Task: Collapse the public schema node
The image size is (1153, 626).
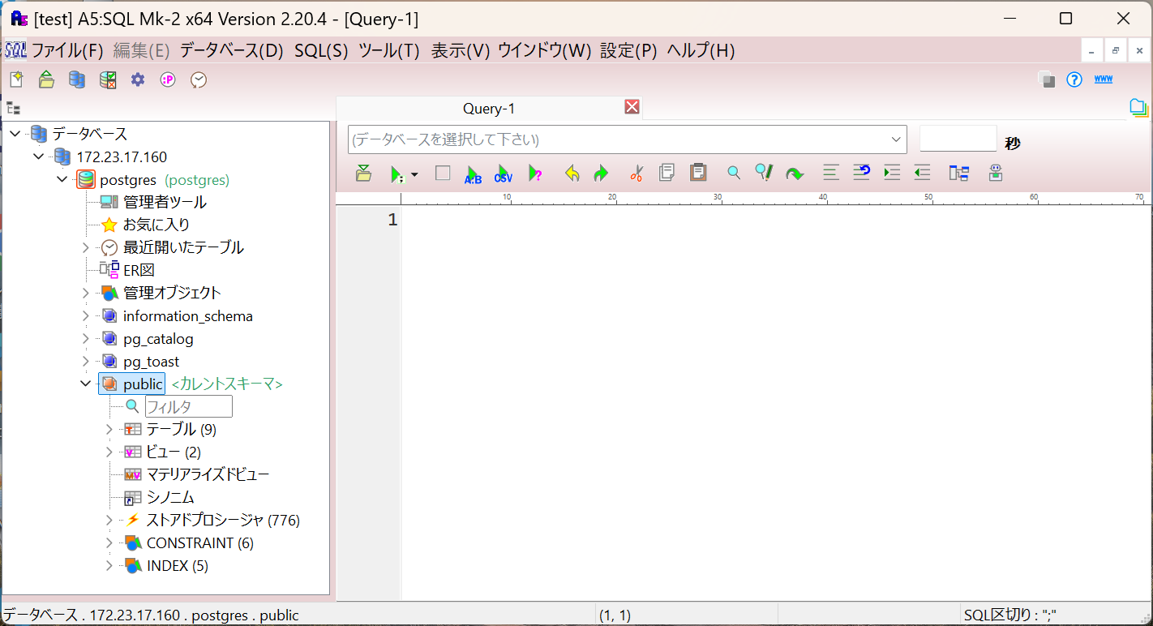Action: pos(86,384)
